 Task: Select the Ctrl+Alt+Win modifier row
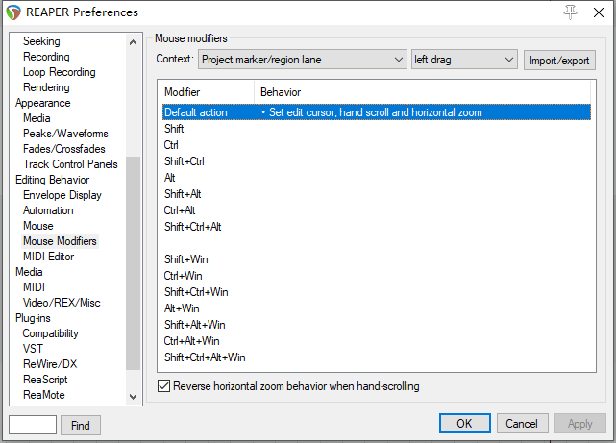(377, 341)
